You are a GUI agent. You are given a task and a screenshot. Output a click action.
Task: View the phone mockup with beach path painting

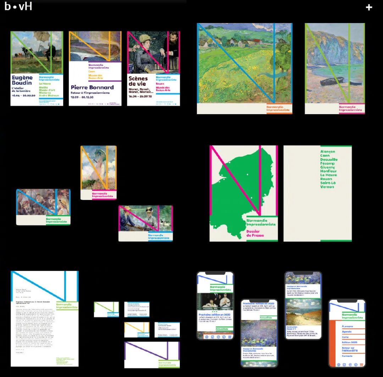click(x=303, y=305)
